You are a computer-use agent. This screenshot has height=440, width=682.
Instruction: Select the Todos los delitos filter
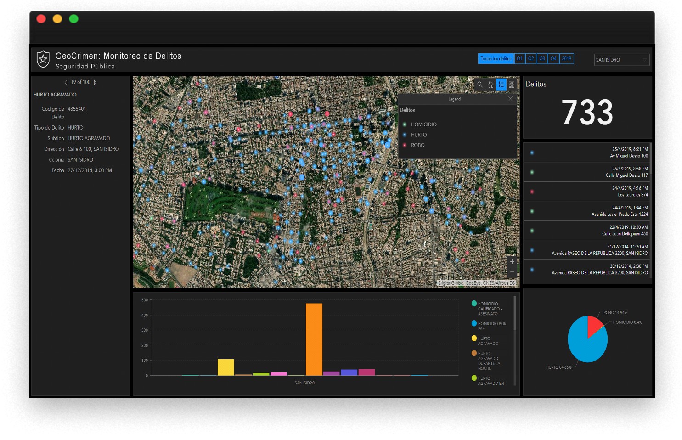pyautogui.click(x=496, y=59)
